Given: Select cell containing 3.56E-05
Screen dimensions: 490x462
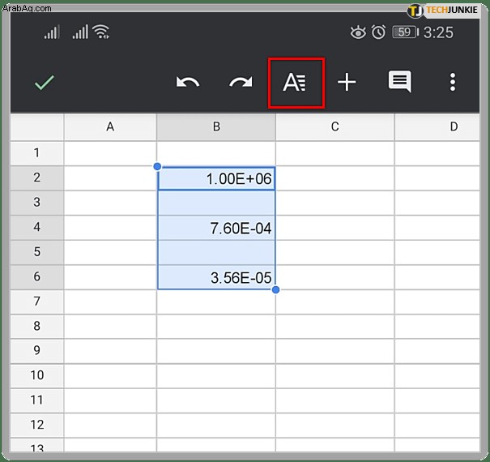Looking at the screenshot, I should (x=216, y=277).
